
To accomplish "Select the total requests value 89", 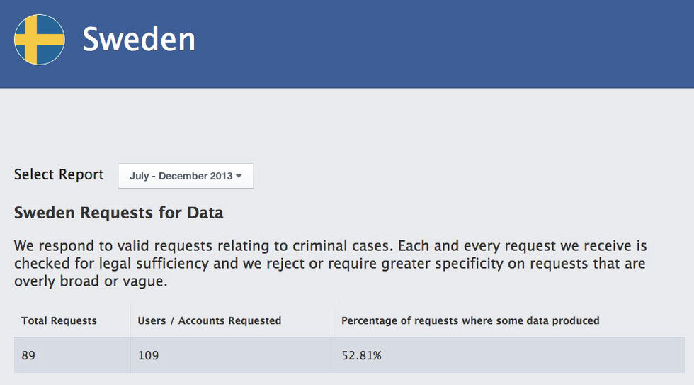I will click(x=28, y=355).
